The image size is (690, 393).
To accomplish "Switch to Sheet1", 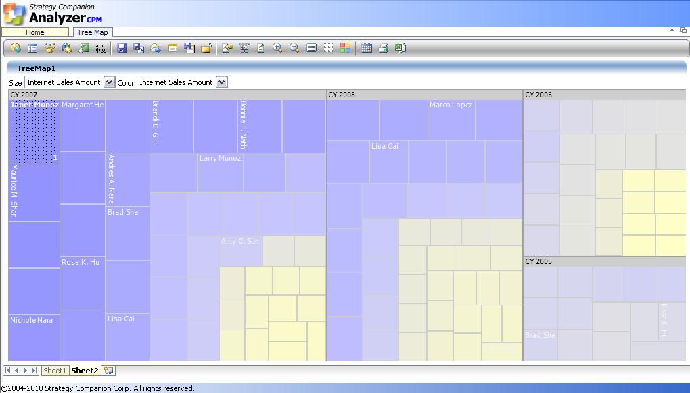I will 54,371.
